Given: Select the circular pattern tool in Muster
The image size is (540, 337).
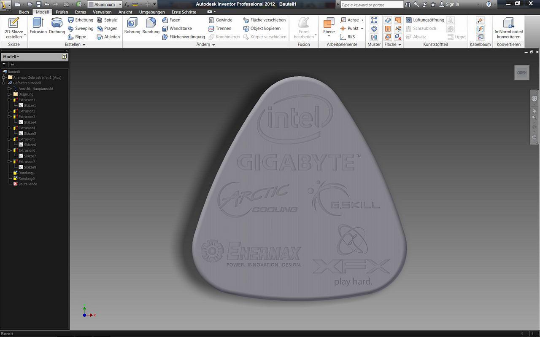Looking at the screenshot, I should [x=374, y=29].
